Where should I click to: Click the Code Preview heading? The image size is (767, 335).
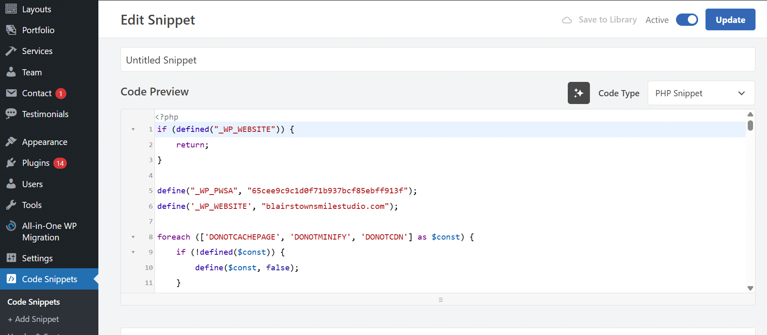tap(155, 92)
